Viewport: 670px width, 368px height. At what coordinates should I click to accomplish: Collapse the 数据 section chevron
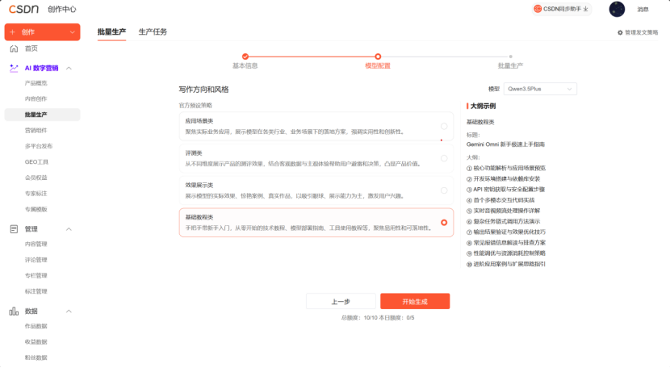tap(69, 312)
